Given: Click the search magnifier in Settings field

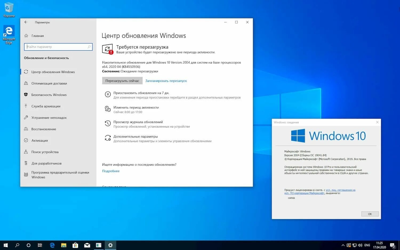Looking at the screenshot, I should 89,47.
